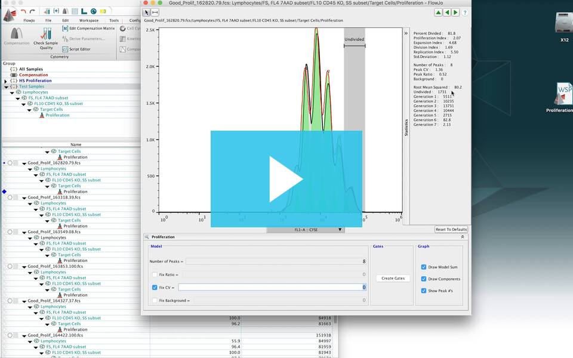
Task: Open the table editor grid icon
Action: point(75,12)
